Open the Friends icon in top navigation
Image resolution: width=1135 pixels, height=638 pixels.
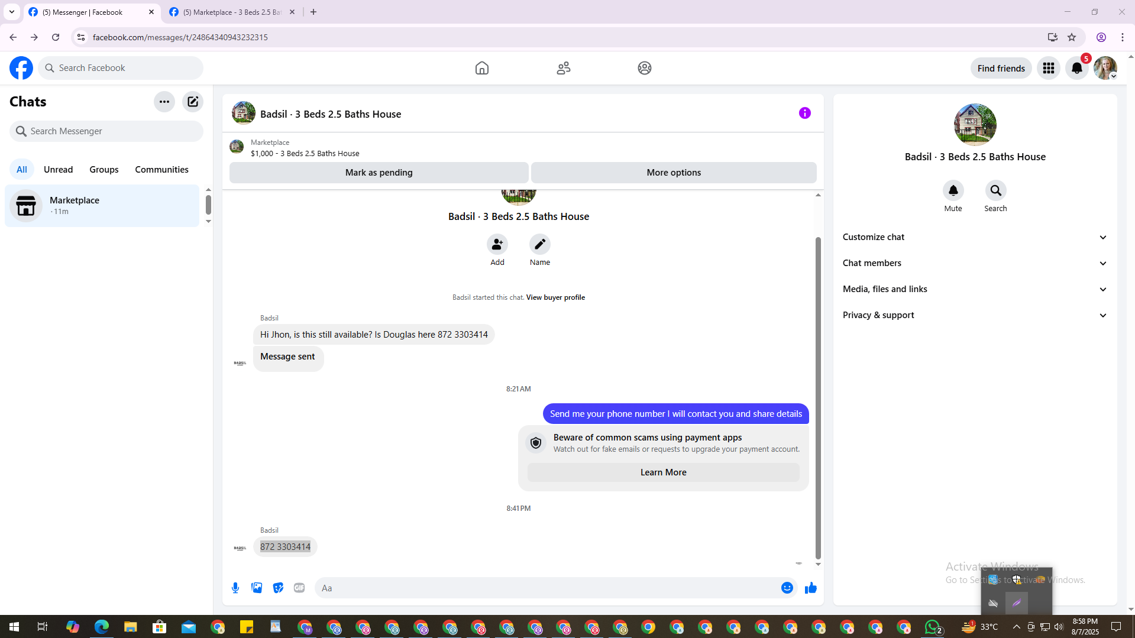tap(564, 68)
